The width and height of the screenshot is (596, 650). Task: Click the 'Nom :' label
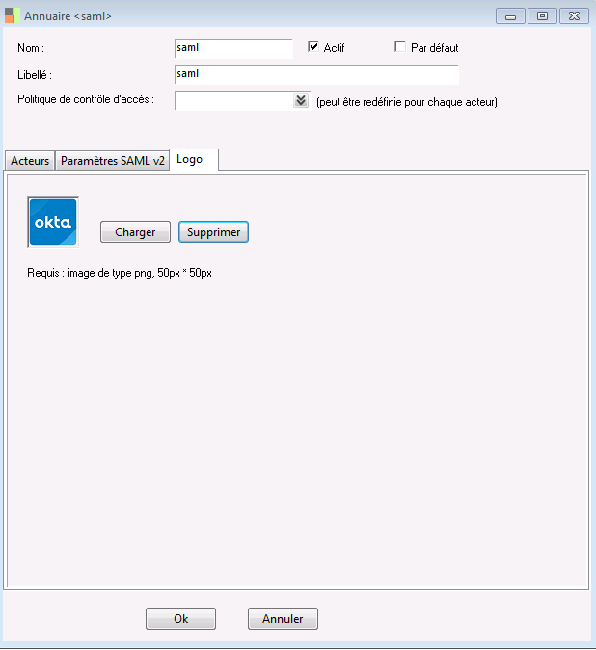click(31, 48)
